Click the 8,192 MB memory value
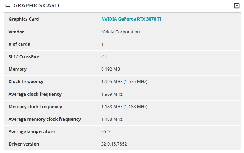 pyautogui.click(x=110, y=69)
